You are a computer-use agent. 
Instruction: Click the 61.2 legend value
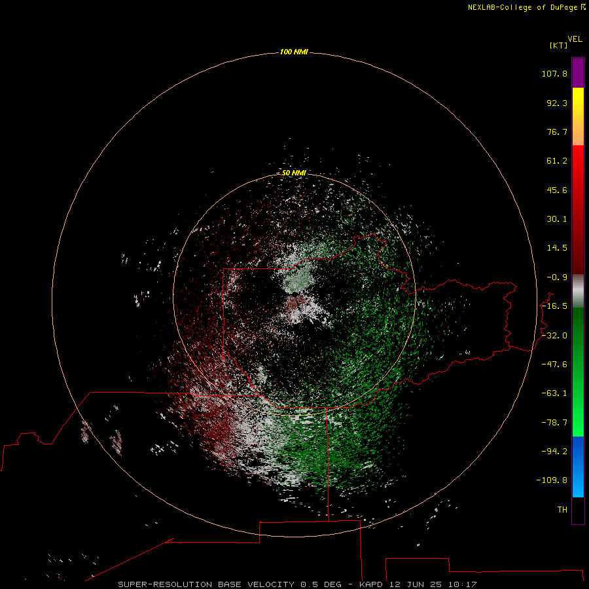tap(557, 161)
